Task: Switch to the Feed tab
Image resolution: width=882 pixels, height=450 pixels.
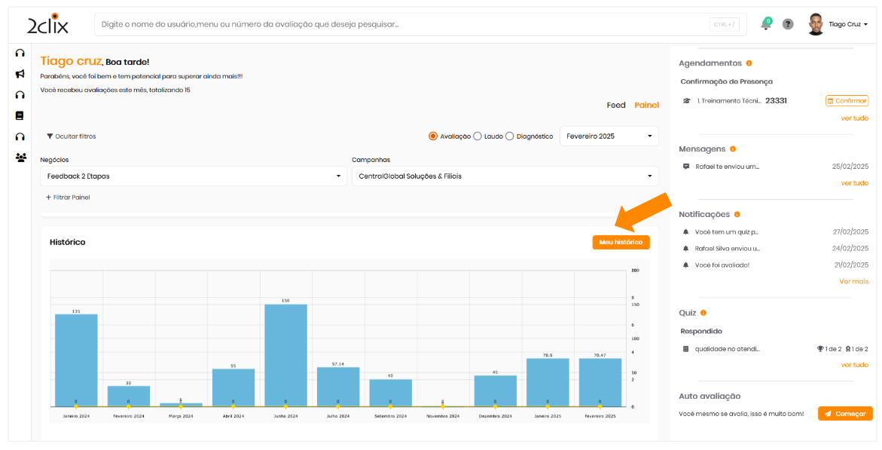Action: coord(615,106)
